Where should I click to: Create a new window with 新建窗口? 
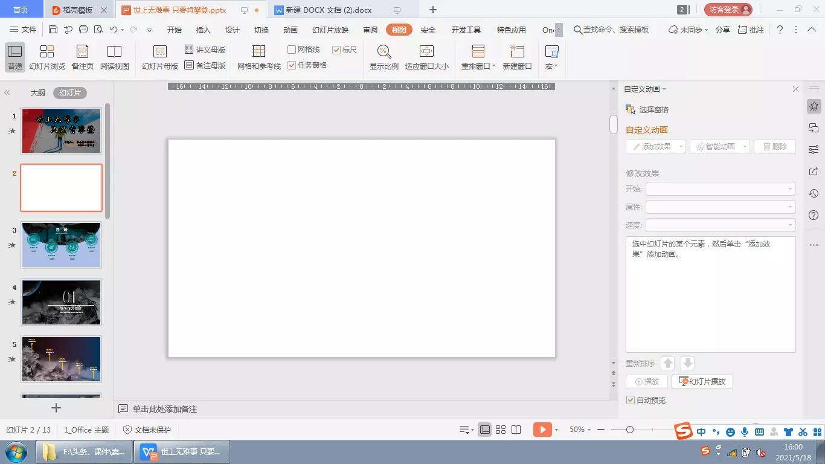(517, 57)
